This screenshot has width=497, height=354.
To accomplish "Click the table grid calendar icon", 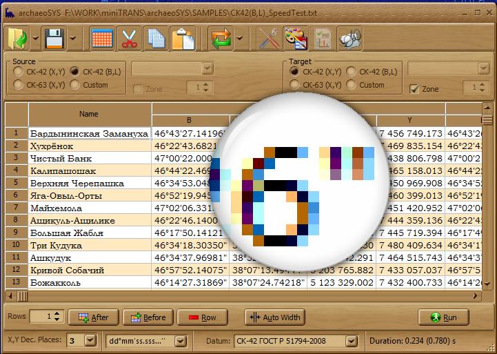I will pos(102,38).
